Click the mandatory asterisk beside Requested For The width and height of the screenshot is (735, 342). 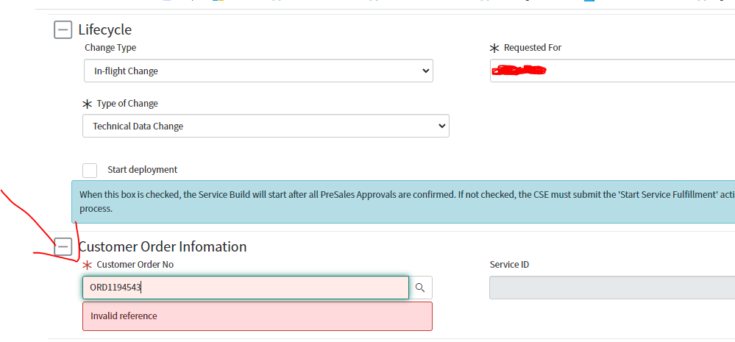coord(494,48)
